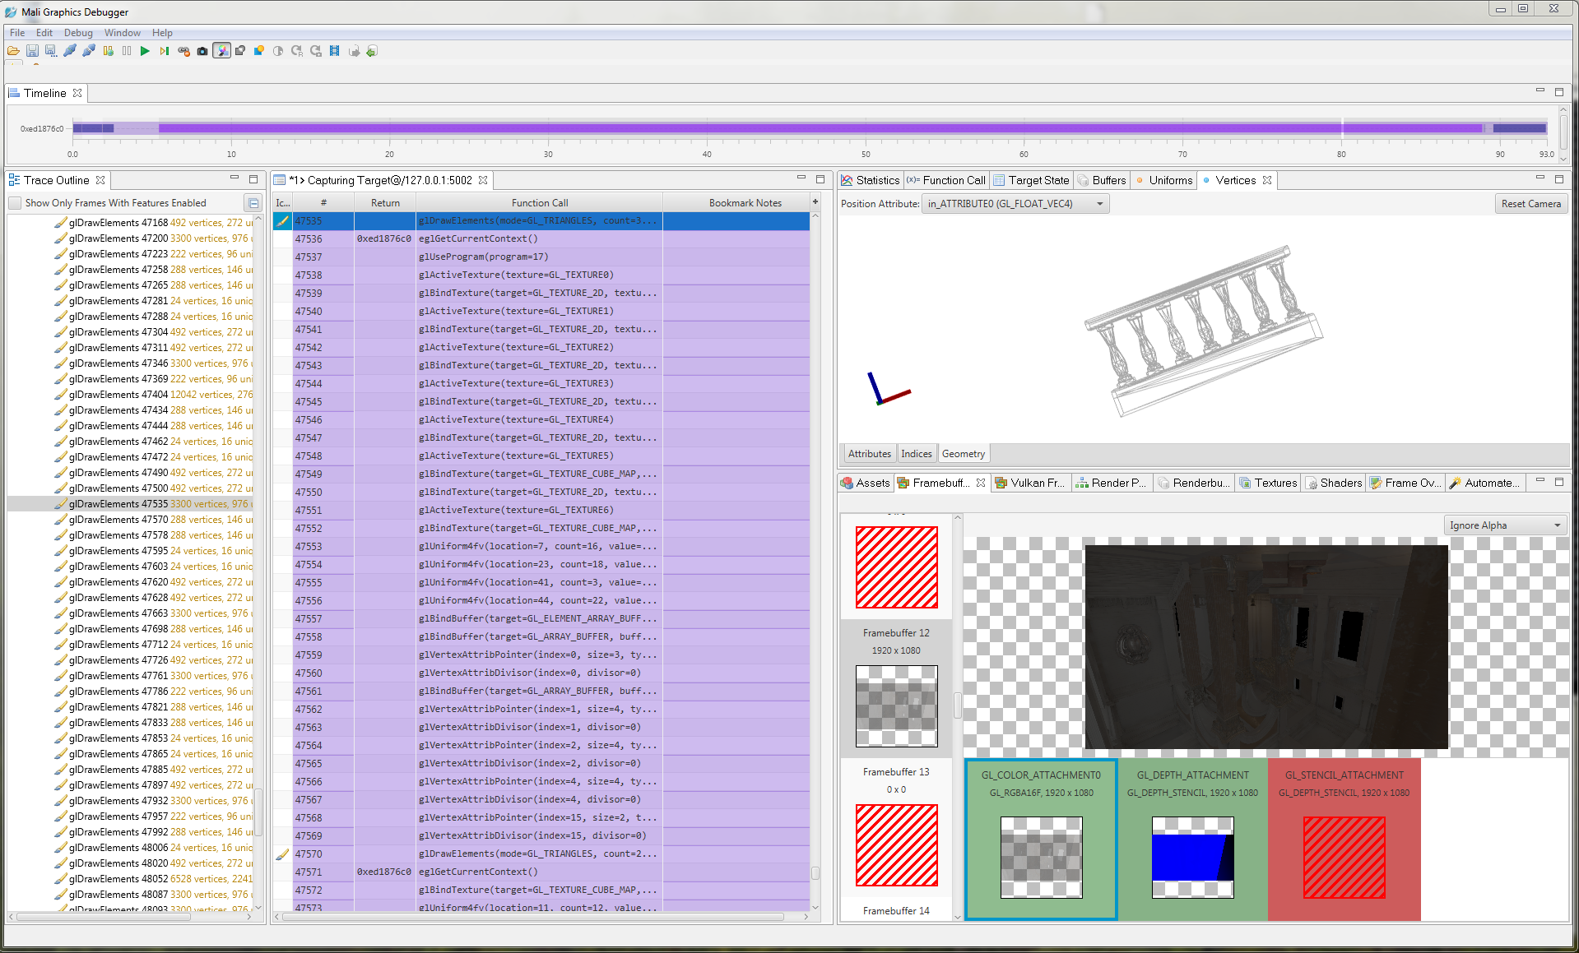The height and width of the screenshot is (953, 1579).
Task: Click the Pause icon in the toolbar
Action: point(126,51)
